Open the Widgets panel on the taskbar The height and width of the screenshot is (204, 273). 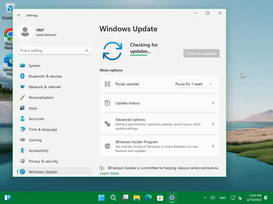(x=7, y=198)
